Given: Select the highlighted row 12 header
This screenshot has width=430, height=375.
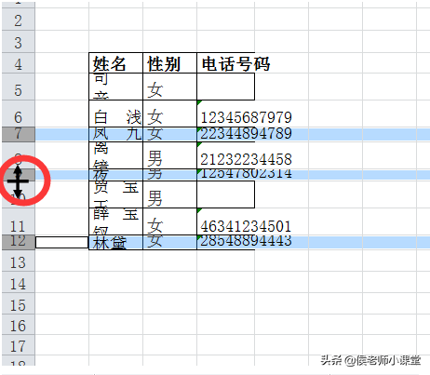Looking at the screenshot, I should tap(19, 242).
